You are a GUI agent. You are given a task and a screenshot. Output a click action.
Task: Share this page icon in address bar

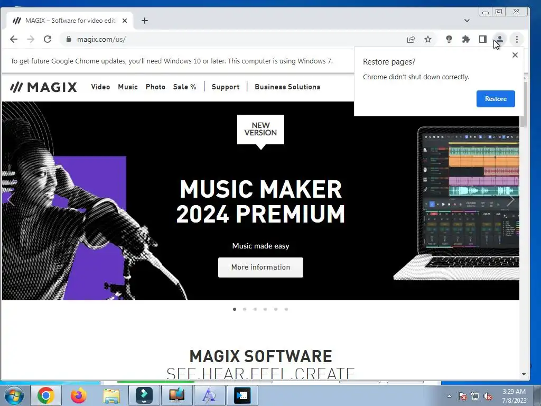point(411,39)
